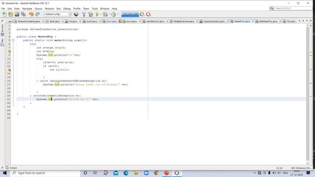
Task: Expand the Profile Project dropdown arrow
Action: [118, 14]
